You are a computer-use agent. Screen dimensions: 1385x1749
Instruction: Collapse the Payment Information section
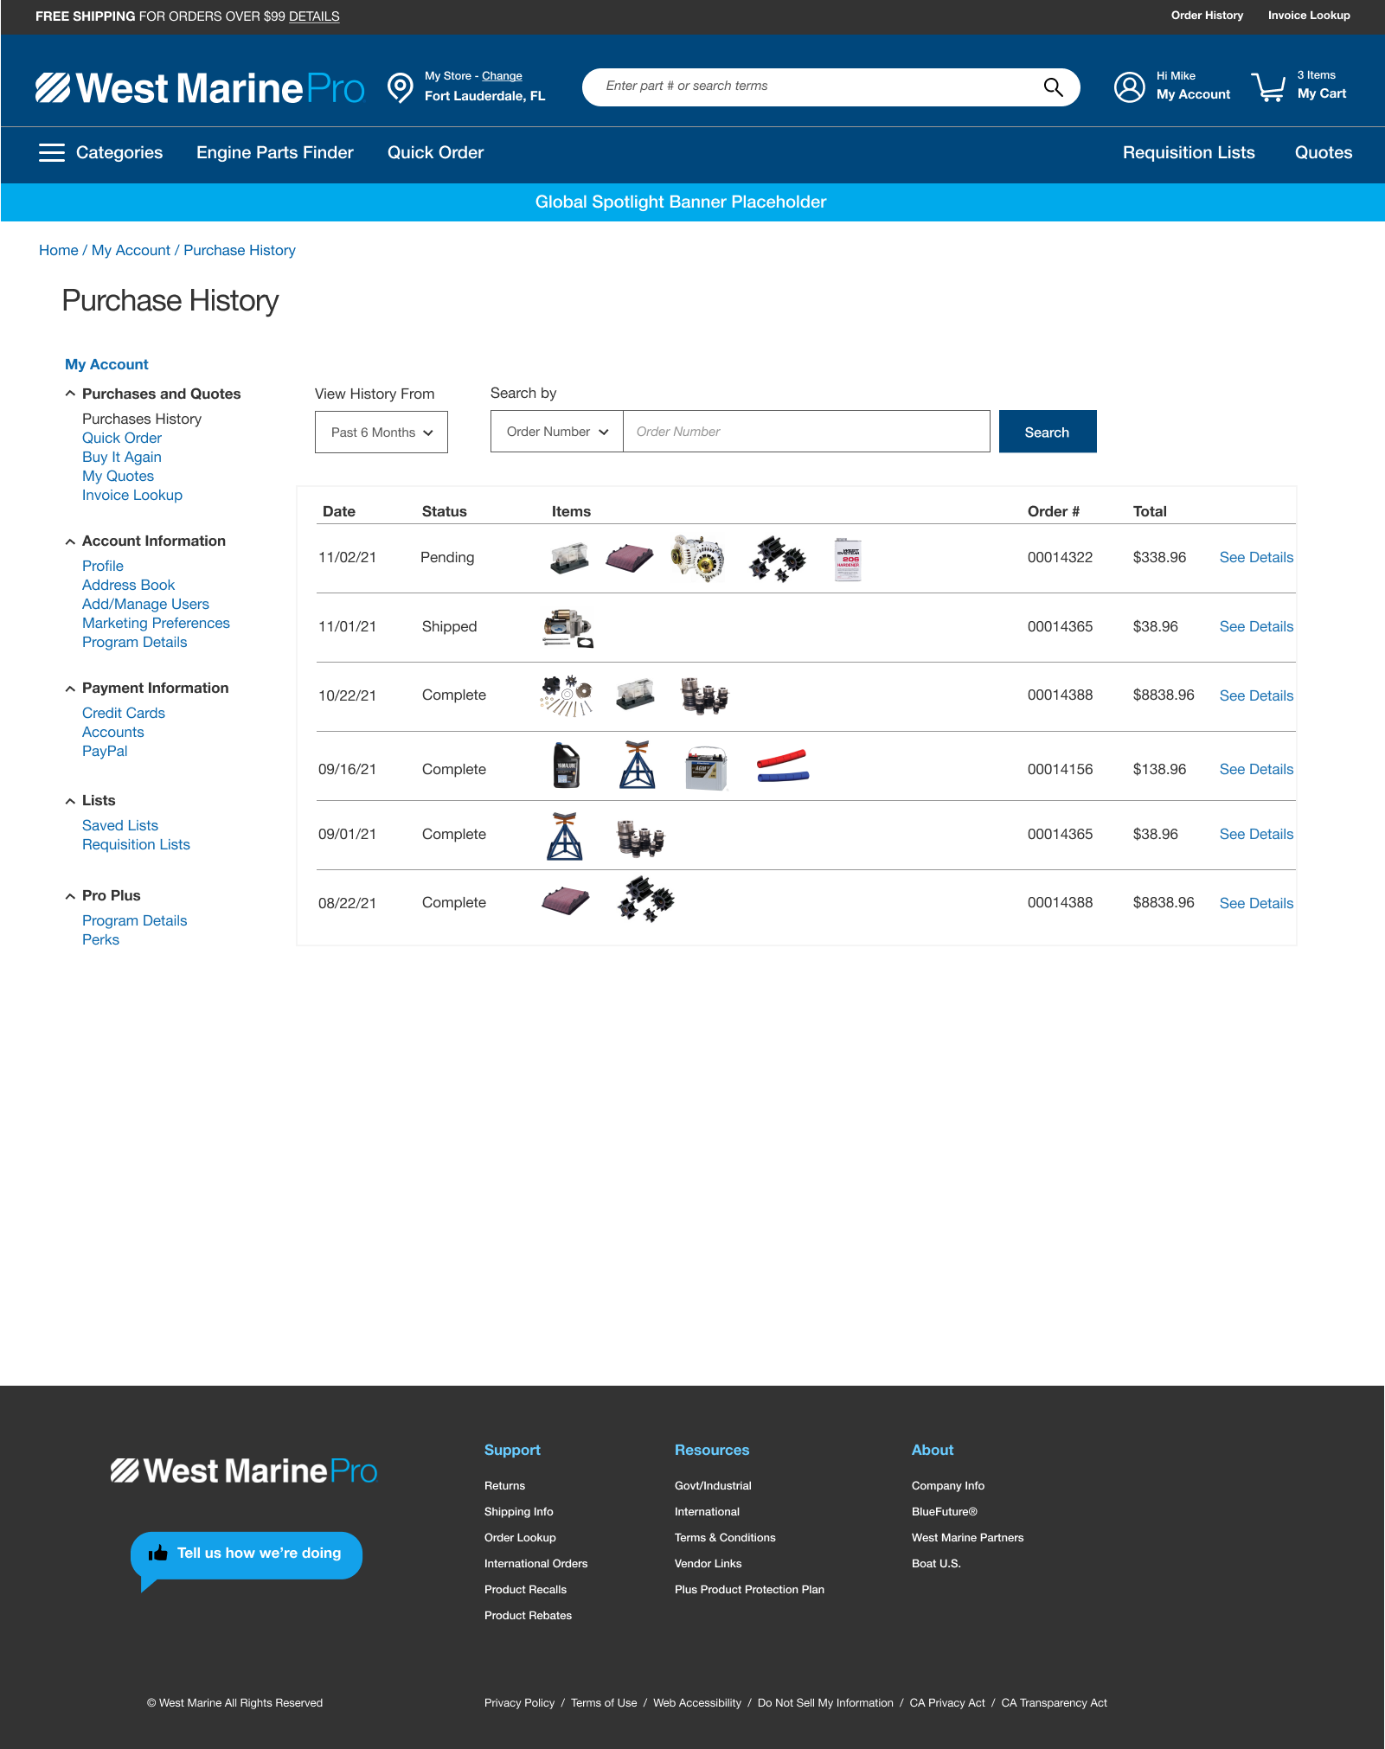point(70,689)
